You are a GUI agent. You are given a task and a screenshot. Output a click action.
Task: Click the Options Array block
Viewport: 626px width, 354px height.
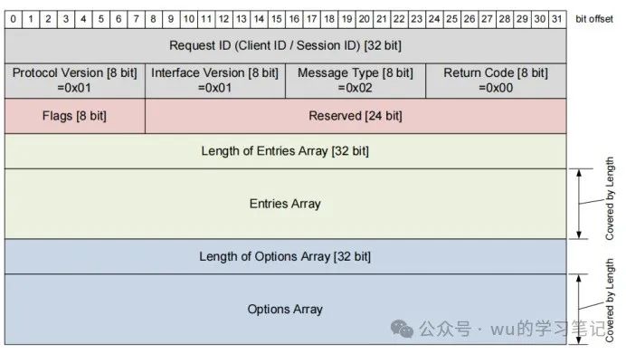pos(286,310)
